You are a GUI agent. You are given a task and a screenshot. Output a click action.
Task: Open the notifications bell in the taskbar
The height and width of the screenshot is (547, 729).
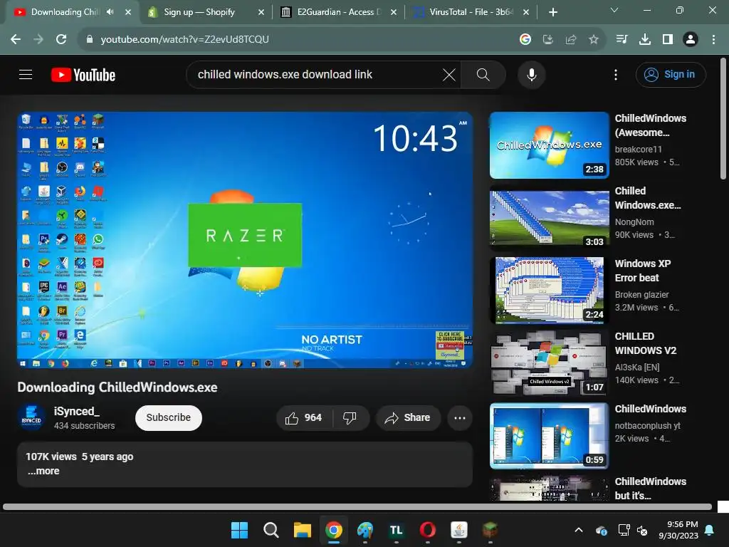[710, 530]
